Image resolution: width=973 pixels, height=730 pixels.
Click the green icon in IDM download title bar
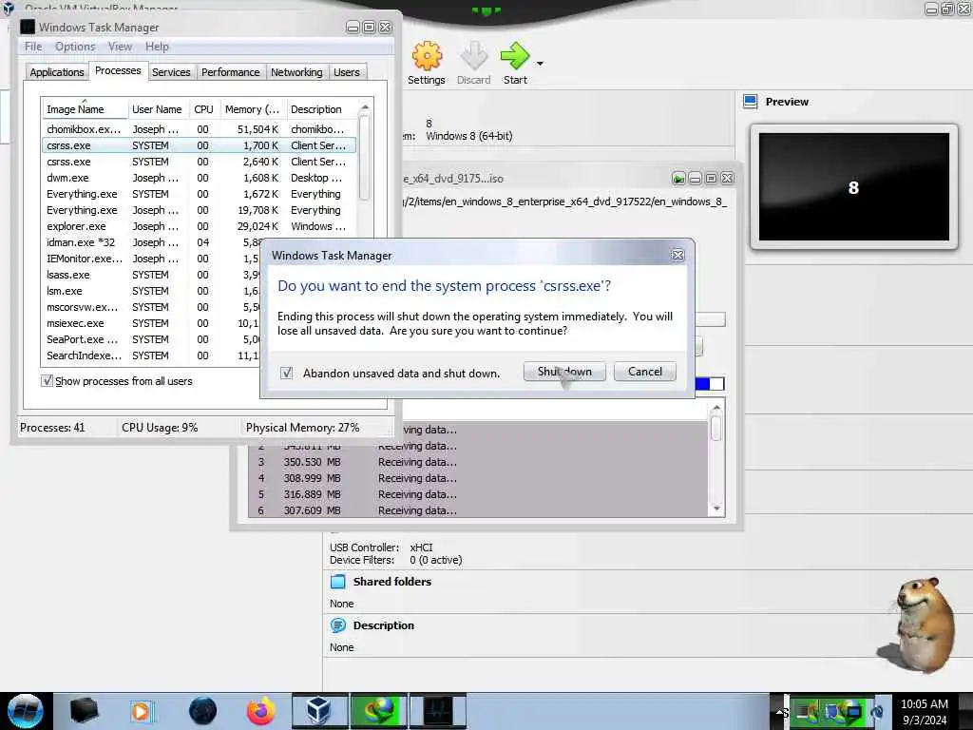tap(678, 179)
